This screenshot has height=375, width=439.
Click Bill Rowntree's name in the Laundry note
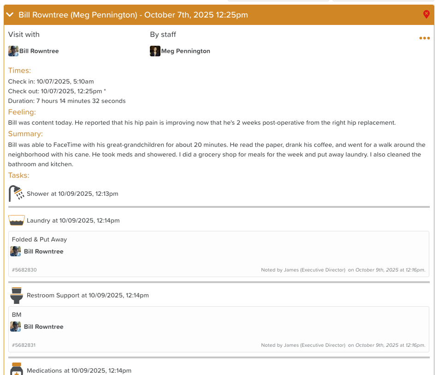(x=43, y=252)
